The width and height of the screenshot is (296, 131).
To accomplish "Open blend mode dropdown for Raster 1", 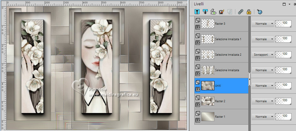I will [263, 117].
